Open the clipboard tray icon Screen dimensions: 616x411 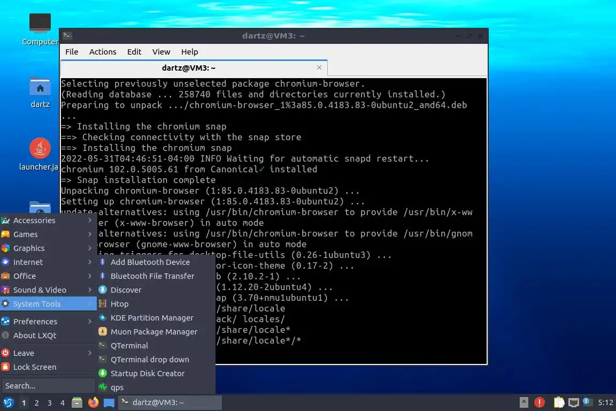(x=559, y=402)
